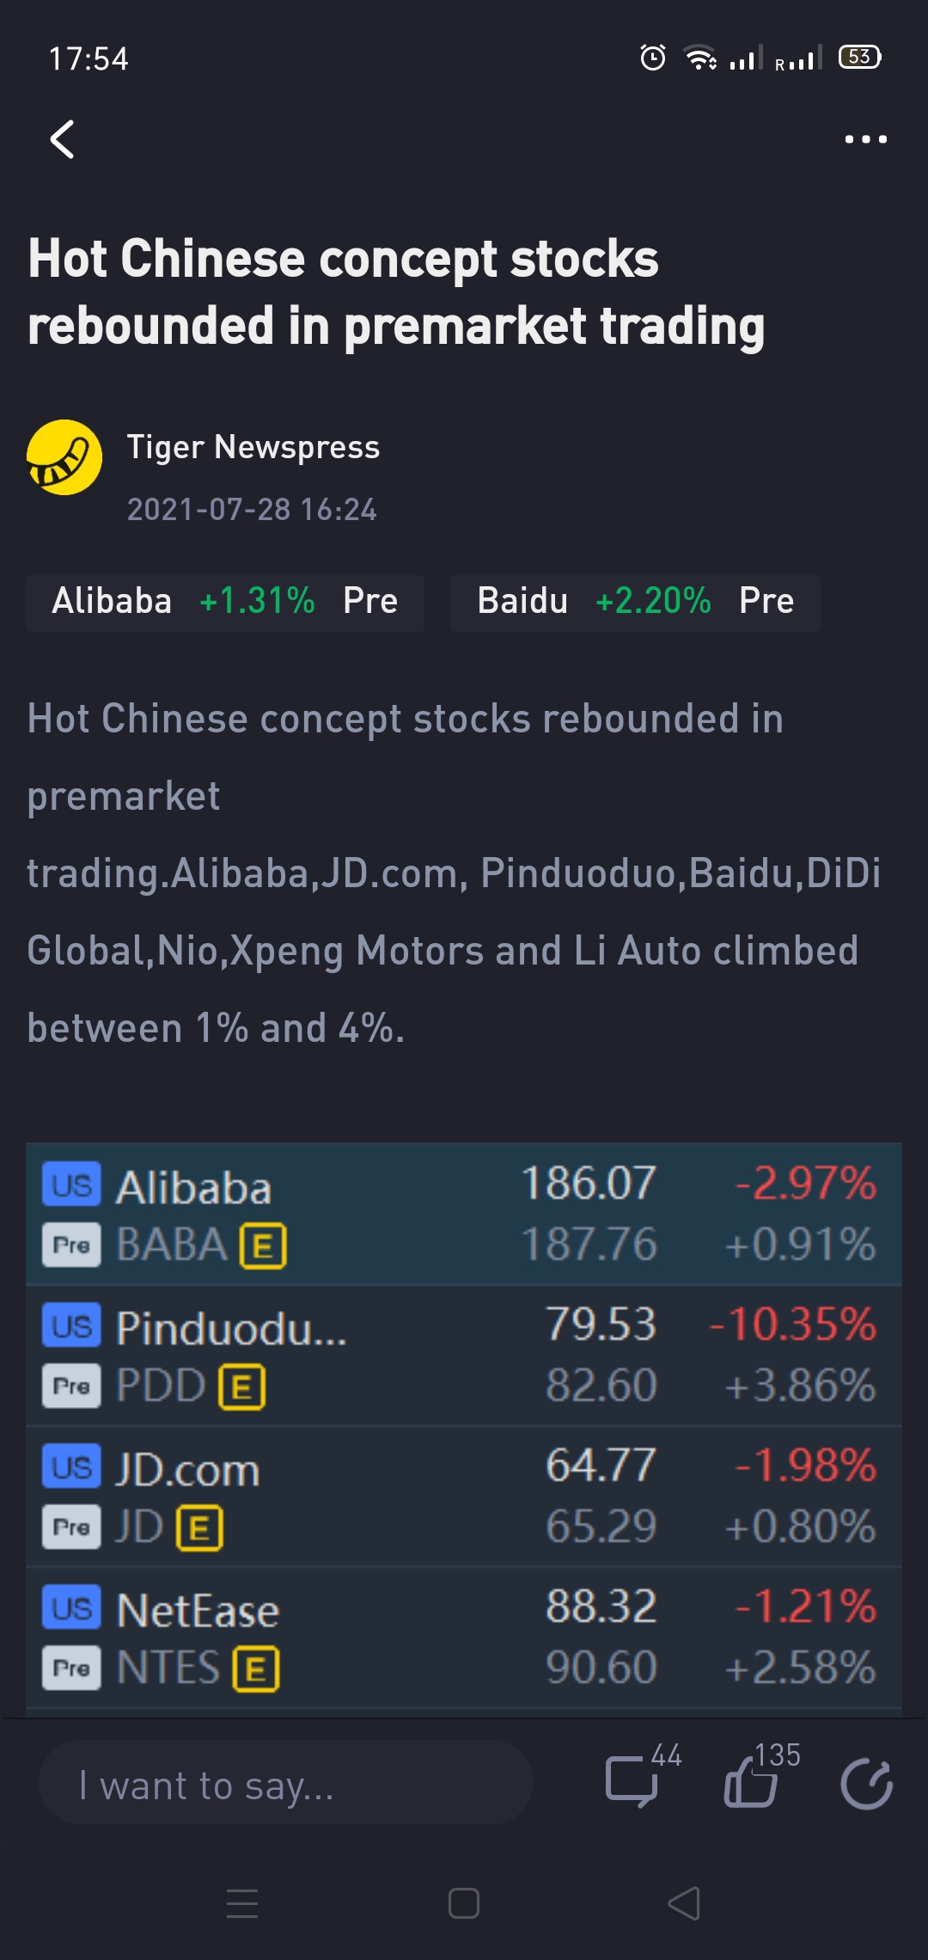Screen dimensions: 928x1960
Task: Tap the Android recent apps menu button
Action: (x=242, y=1903)
